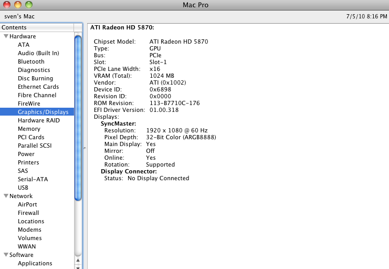Click resolution value 1920 x 1080 @ 60 Hz

click(x=177, y=130)
